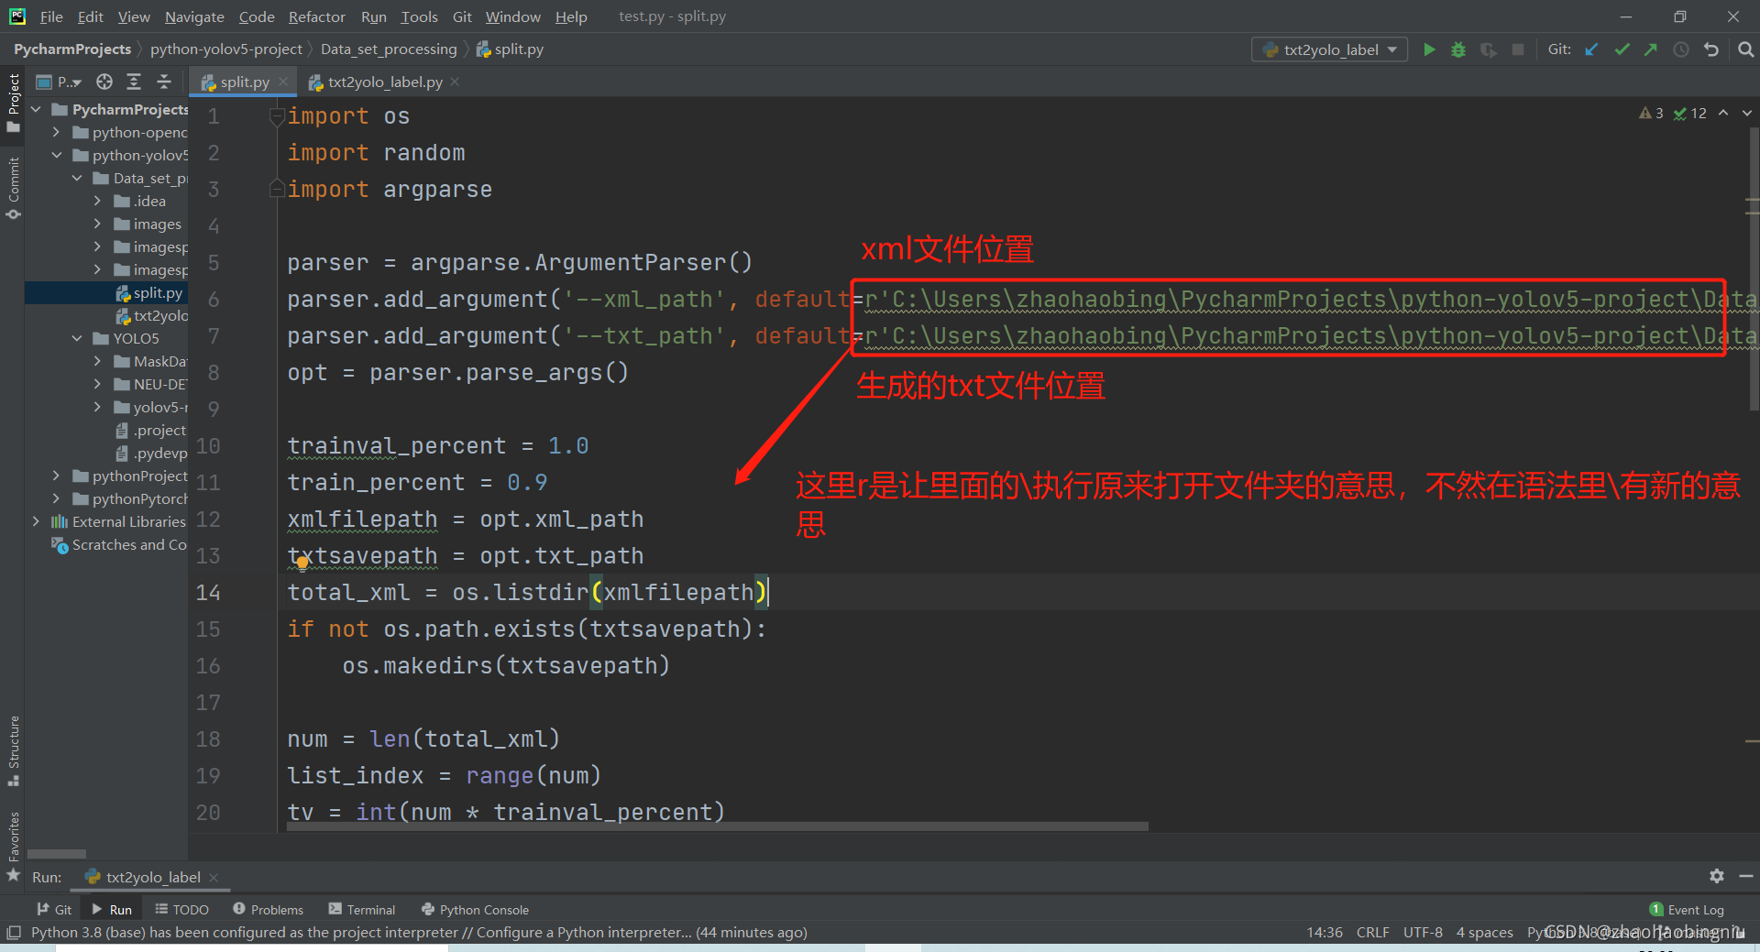Open the Problems tool window

[x=268, y=910]
